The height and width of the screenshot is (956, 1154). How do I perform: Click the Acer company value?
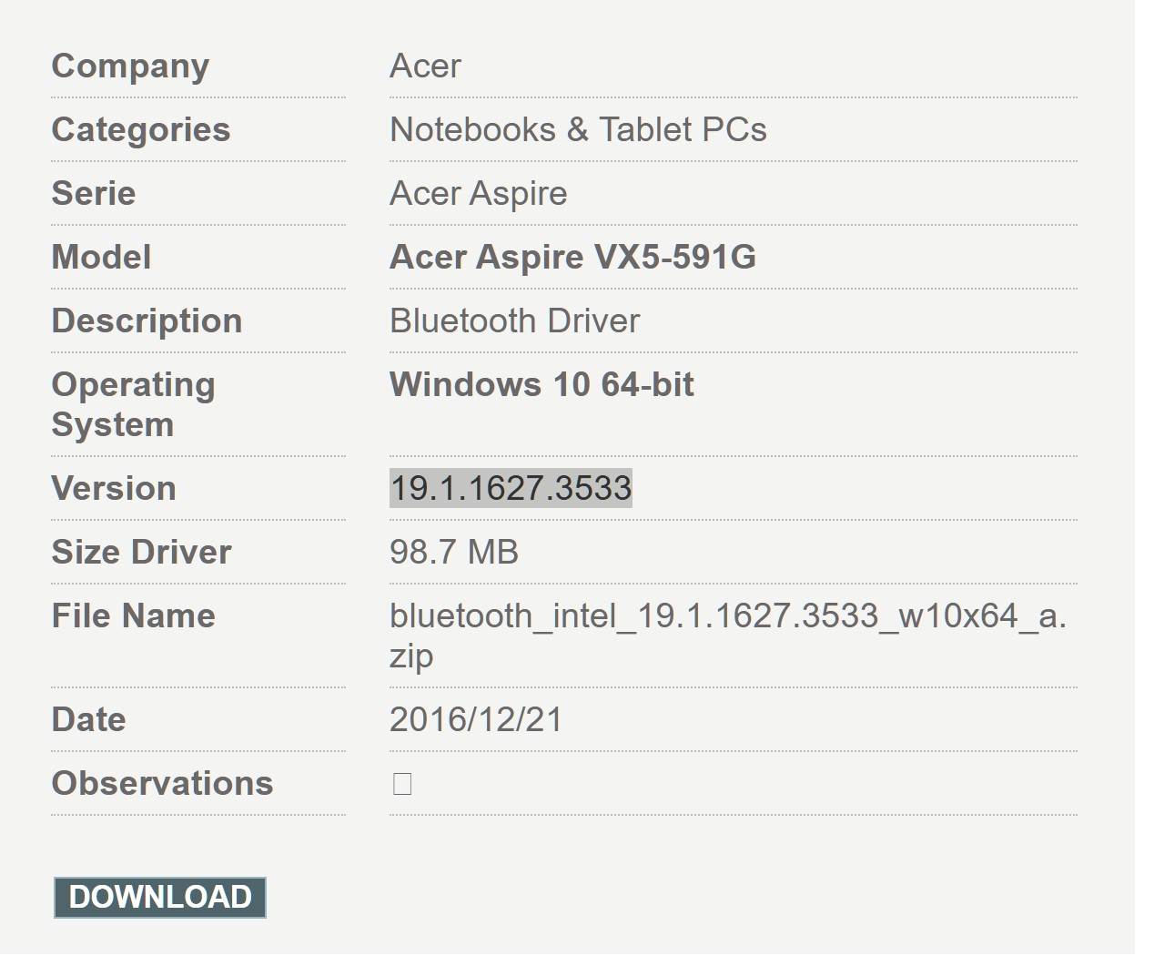click(425, 66)
